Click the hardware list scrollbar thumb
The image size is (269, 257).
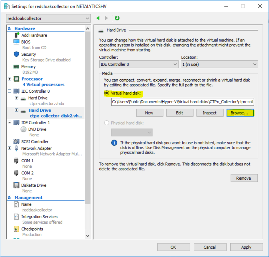88,118
